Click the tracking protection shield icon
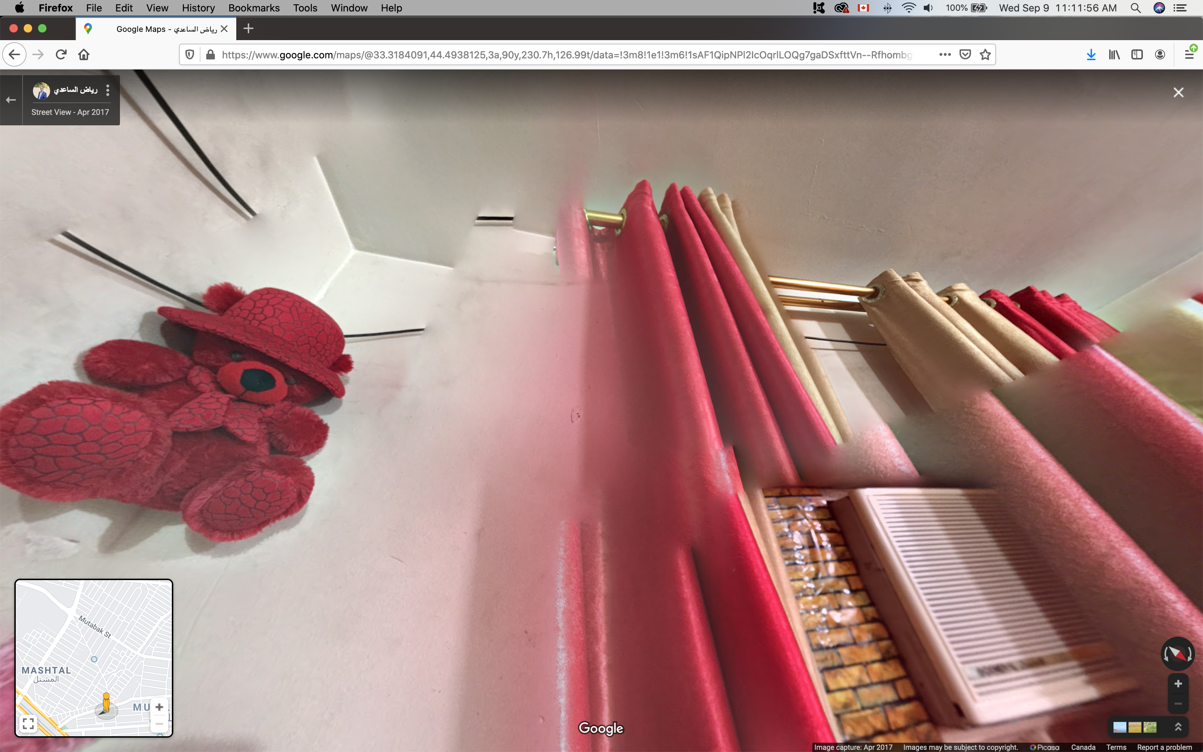Viewport: 1203px width, 752px height. 189,55
